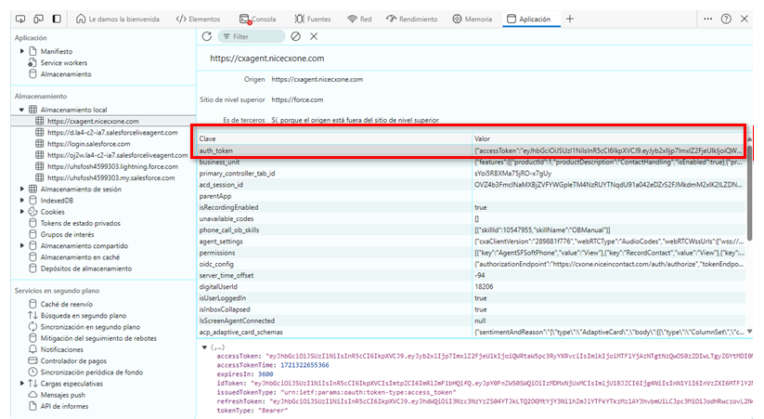The height and width of the screenshot is (419, 764).
Task: Open the Memoria tab
Action: point(473,19)
